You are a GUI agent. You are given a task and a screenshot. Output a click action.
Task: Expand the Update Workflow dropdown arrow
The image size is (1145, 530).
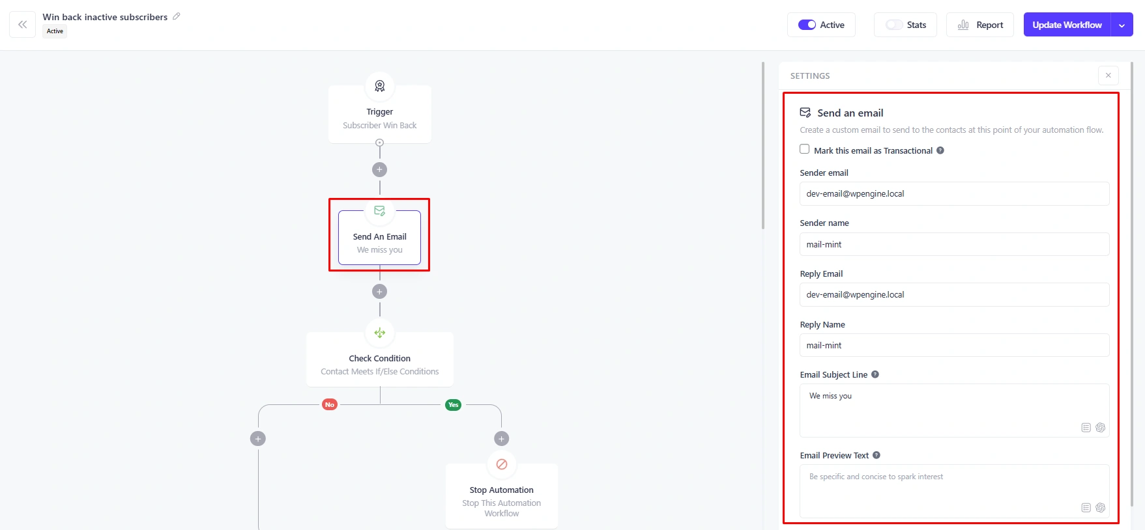1122,25
